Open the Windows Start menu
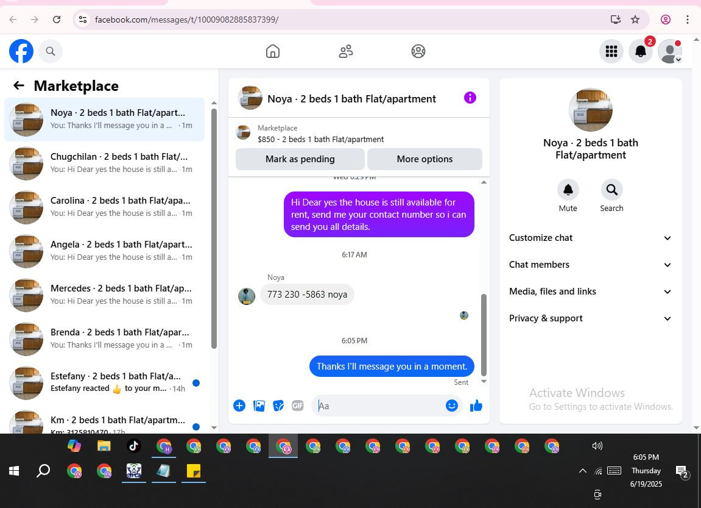Screen dimensions: 701x508 (14, 471)
